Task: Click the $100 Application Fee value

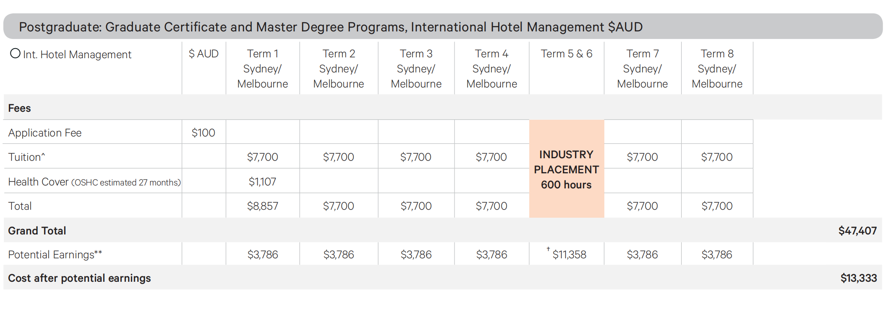Action: click(x=203, y=133)
